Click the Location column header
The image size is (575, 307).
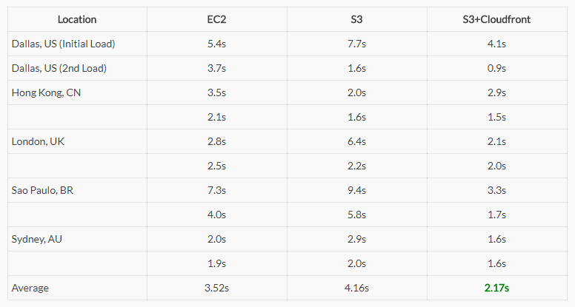pos(77,19)
